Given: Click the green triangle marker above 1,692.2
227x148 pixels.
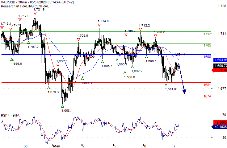Looking at the screenshot, I should click(x=132, y=67).
